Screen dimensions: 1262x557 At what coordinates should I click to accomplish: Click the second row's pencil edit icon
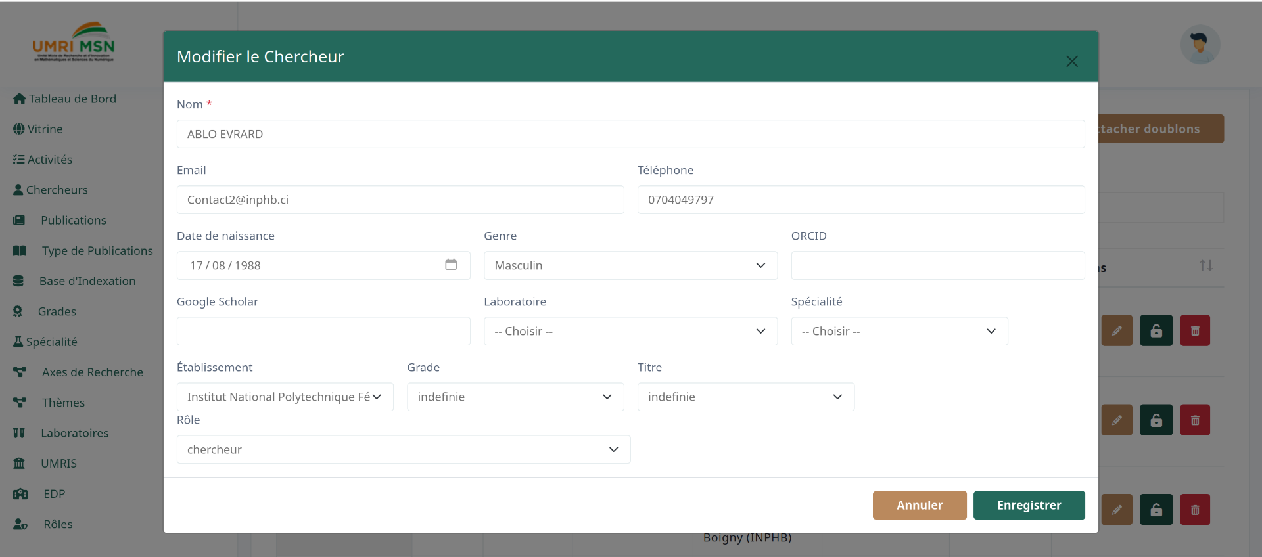tap(1117, 420)
